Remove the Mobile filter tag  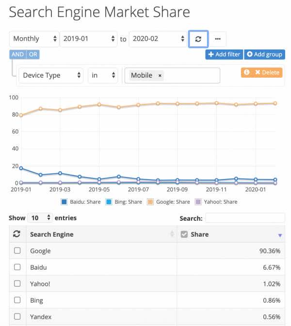coord(160,76)
